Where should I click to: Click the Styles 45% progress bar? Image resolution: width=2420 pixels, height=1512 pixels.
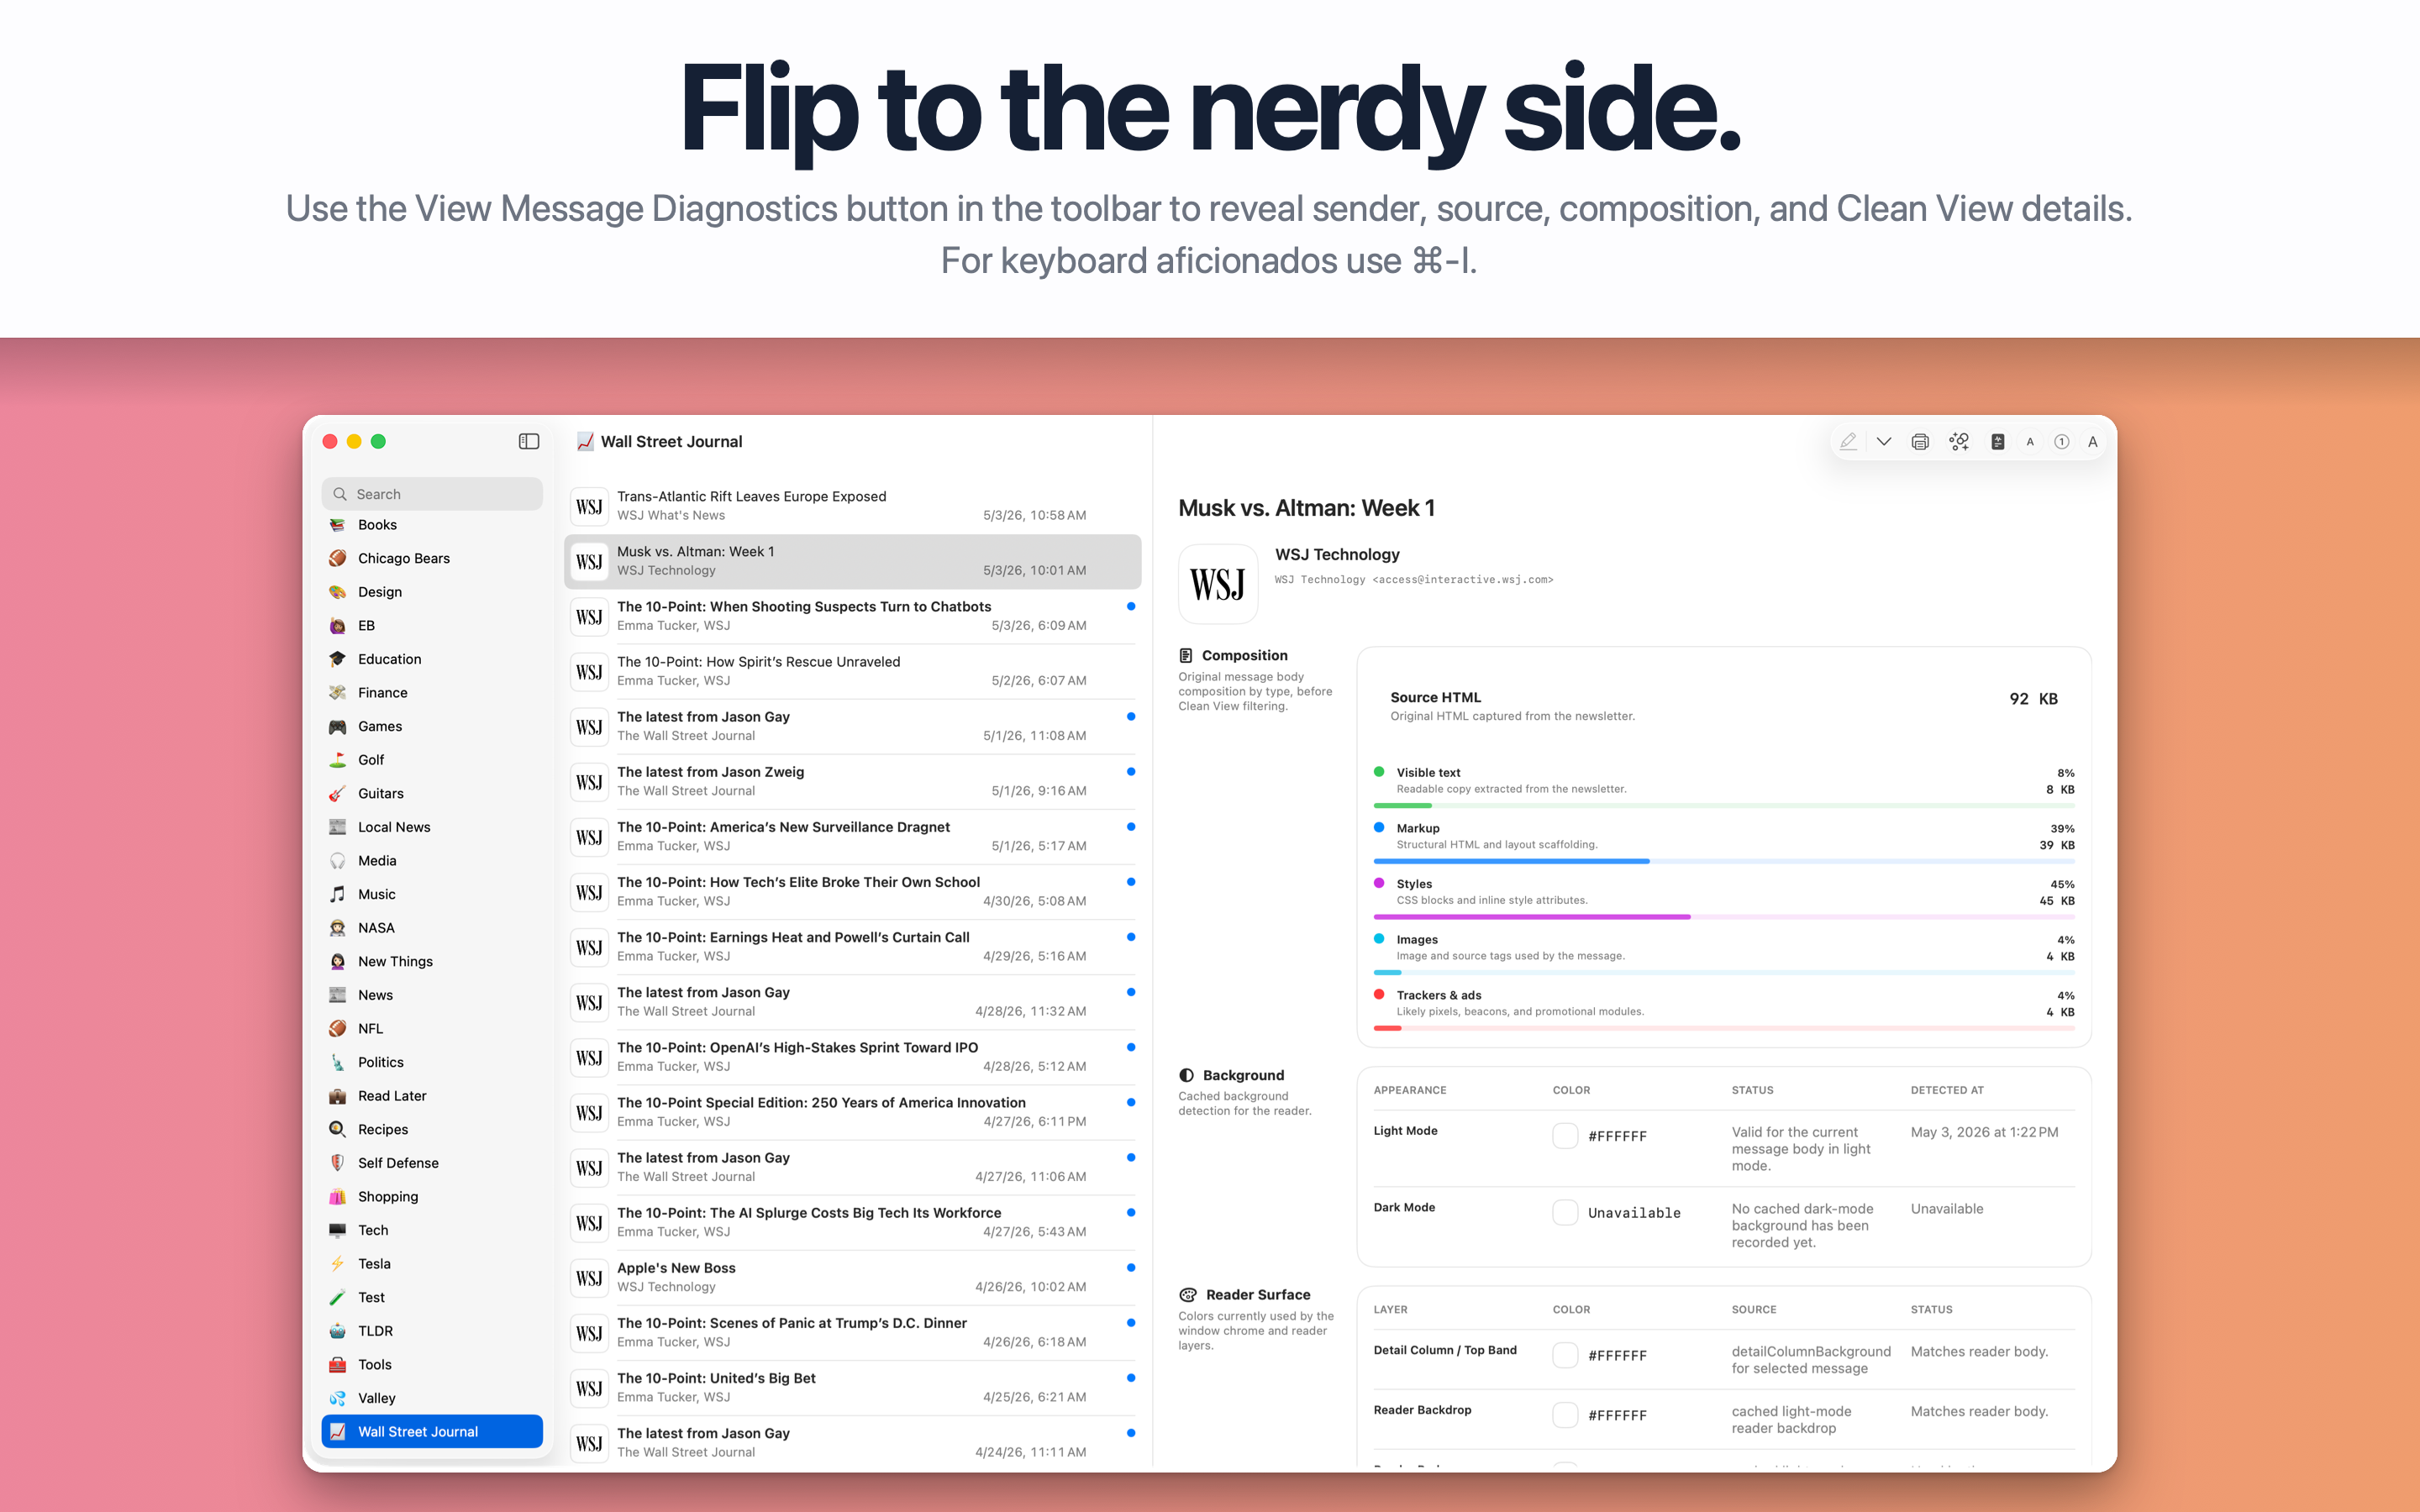tap(1724, 916)
